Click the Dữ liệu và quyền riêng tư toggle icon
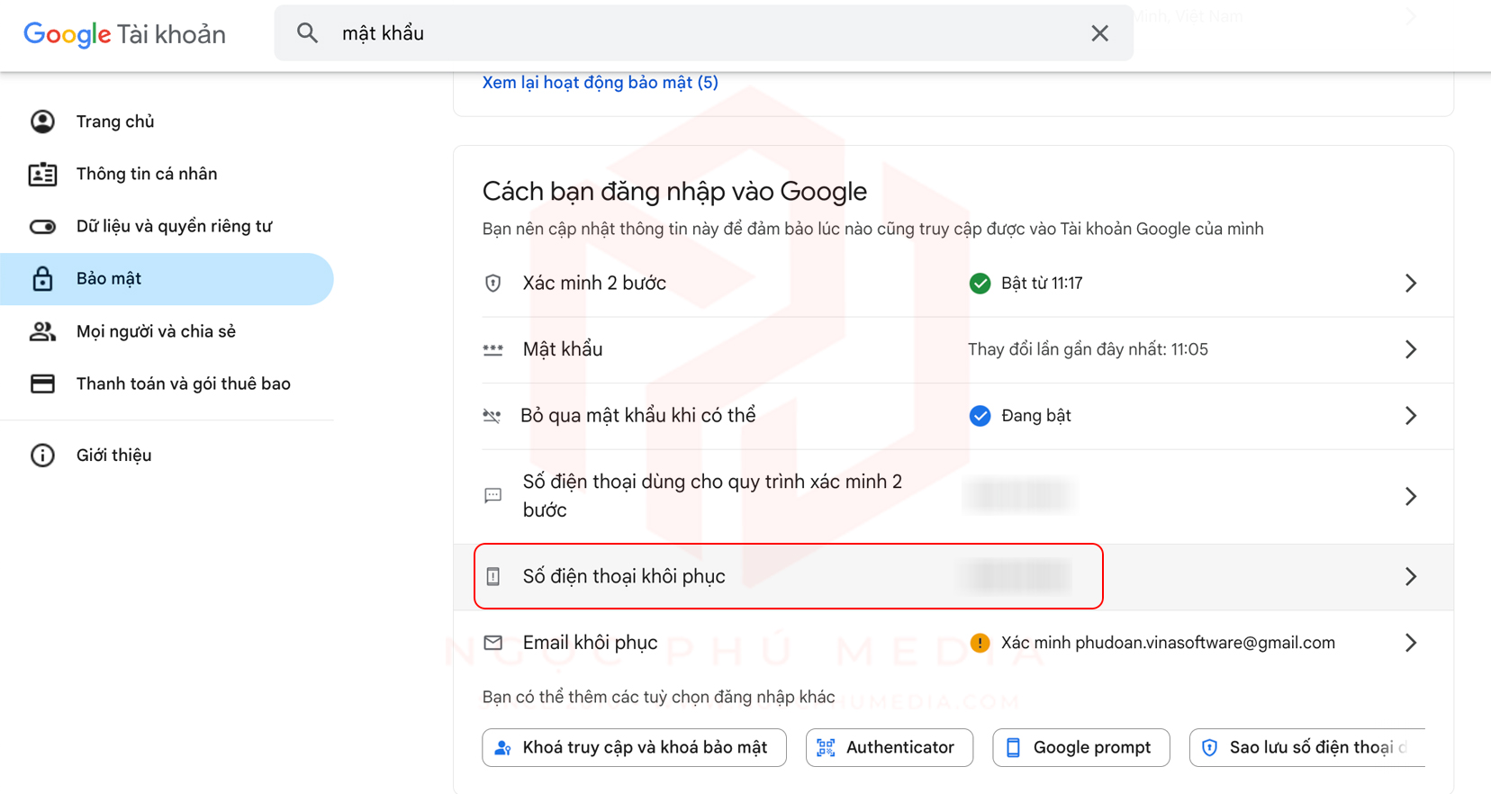The image size is (1491, 794). click(x=42, y=226)
